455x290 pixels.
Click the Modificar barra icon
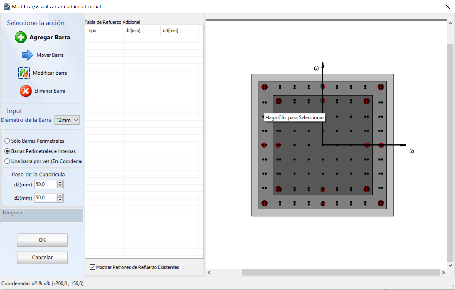(x=24, y=73)
